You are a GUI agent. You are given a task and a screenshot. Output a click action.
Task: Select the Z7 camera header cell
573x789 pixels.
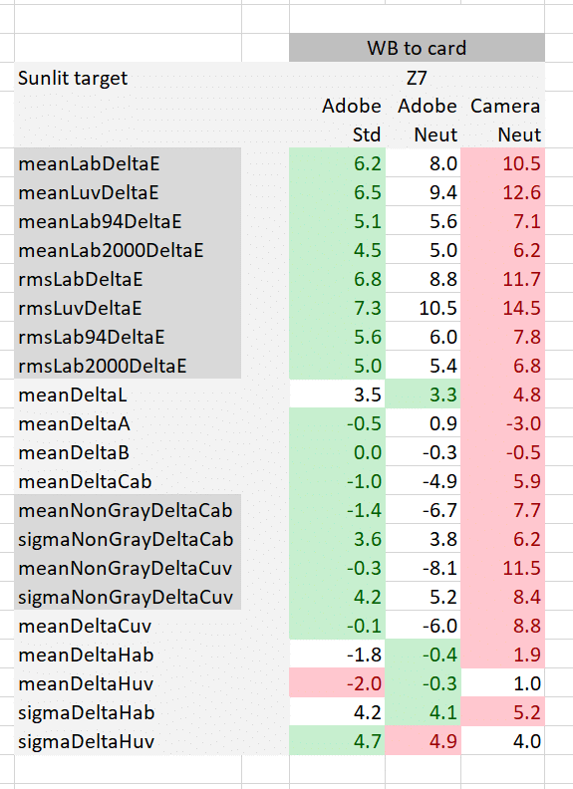[417, 78]
